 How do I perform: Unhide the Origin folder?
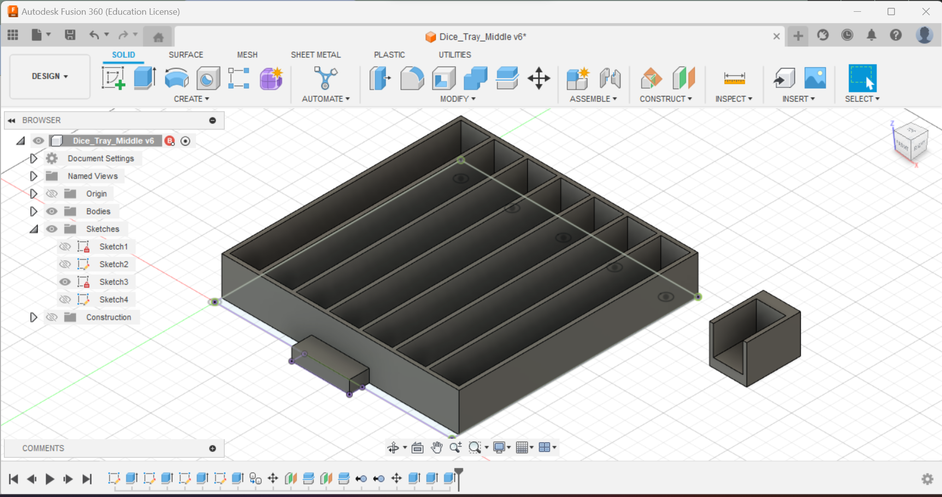pyautogui.click(x=52, y=194)
